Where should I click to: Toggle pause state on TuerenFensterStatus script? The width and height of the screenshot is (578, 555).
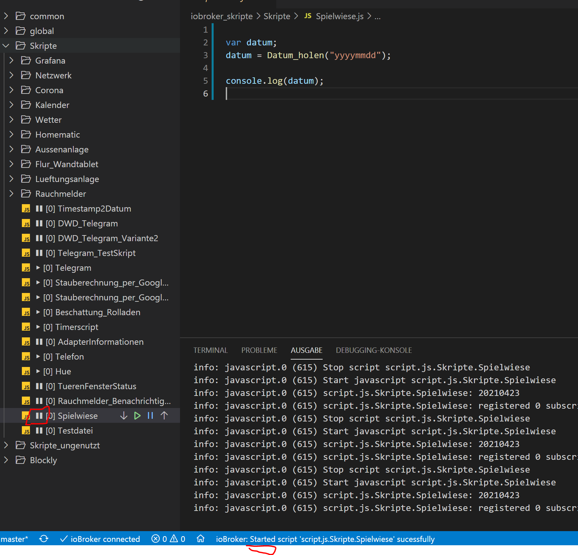tap(39, 386)
